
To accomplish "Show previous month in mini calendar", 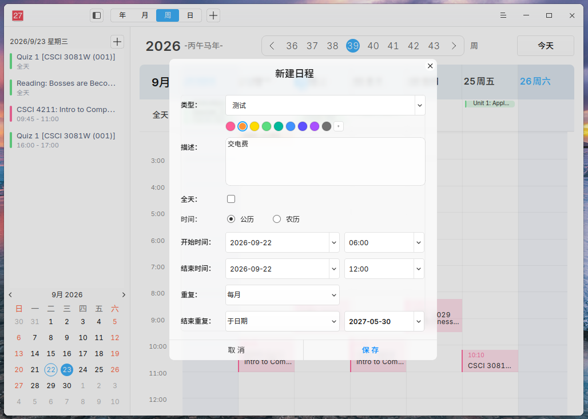I will [x=10, y=294].
